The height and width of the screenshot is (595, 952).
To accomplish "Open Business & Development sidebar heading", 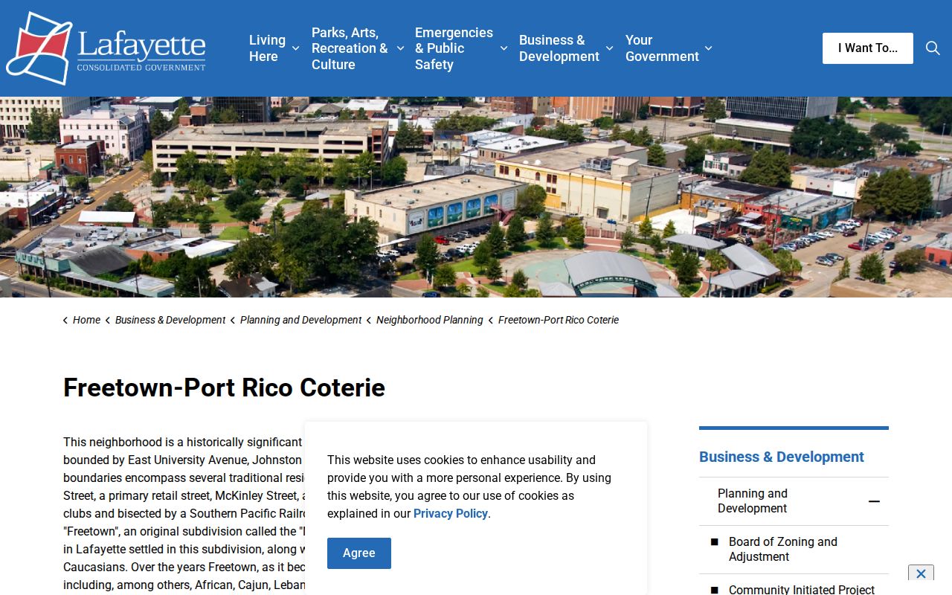I will pyautogui.click(x=782, y=457).
